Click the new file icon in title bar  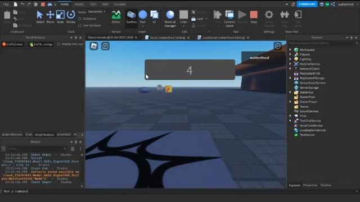tap(15, 4)
